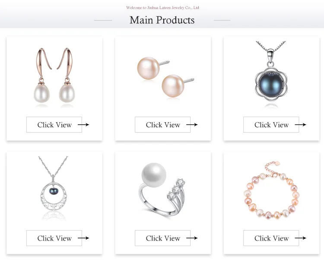This screenshot has width=324, height=263.
Task: Click the arrow beside the drop earrings button
Action: click(x=83, y=124)
